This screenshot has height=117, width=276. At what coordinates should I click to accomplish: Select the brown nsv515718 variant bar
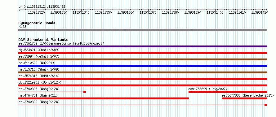point(143,72)
